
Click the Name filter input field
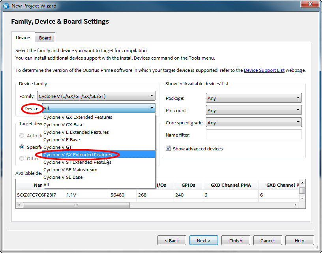pyautogui.click(x=254, y=135)
